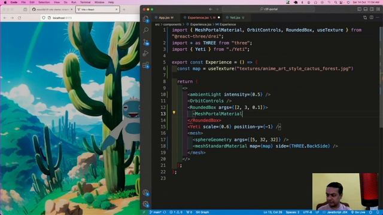
Task: Close the GitHub browser tab
Action: [x=72, y=10]
